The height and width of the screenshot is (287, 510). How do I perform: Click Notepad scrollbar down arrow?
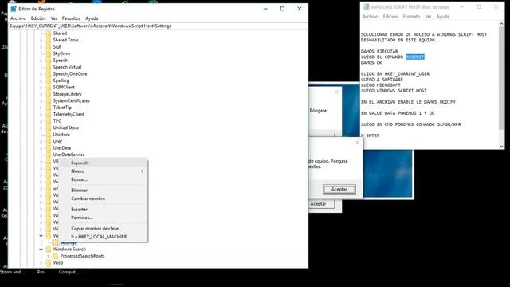[501, 147]
